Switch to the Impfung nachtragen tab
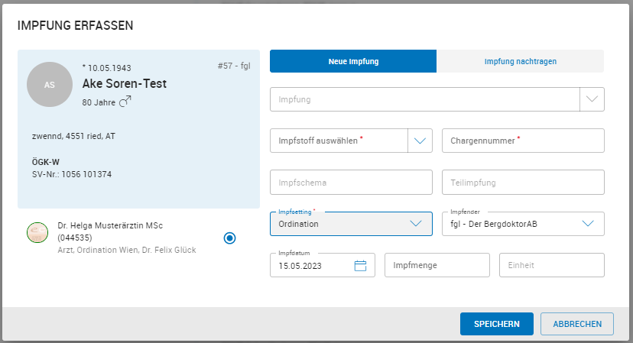 [520, 61]
